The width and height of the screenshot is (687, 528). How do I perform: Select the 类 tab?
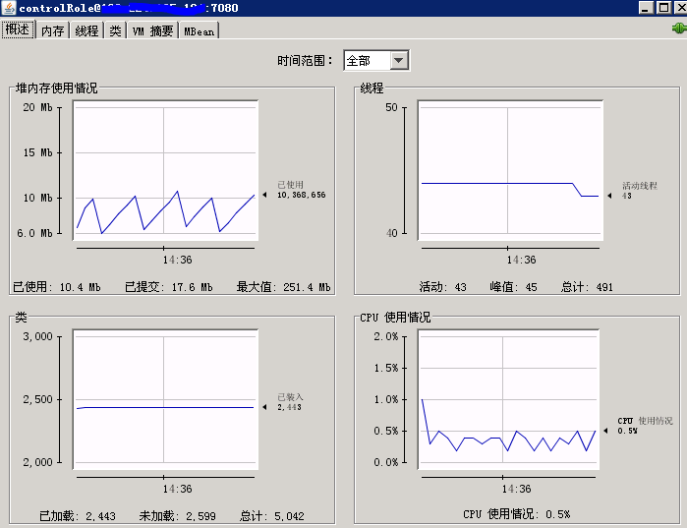click(115, 30)
